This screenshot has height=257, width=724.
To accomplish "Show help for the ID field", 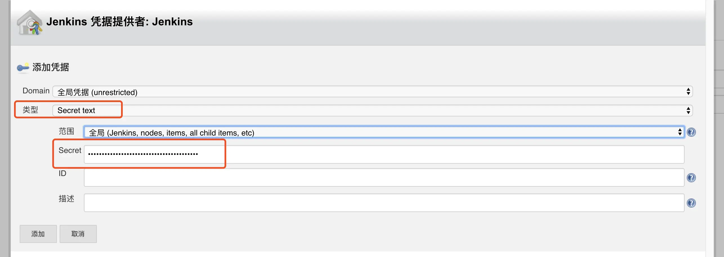I will pyautogui.click(x=691, y=178).
